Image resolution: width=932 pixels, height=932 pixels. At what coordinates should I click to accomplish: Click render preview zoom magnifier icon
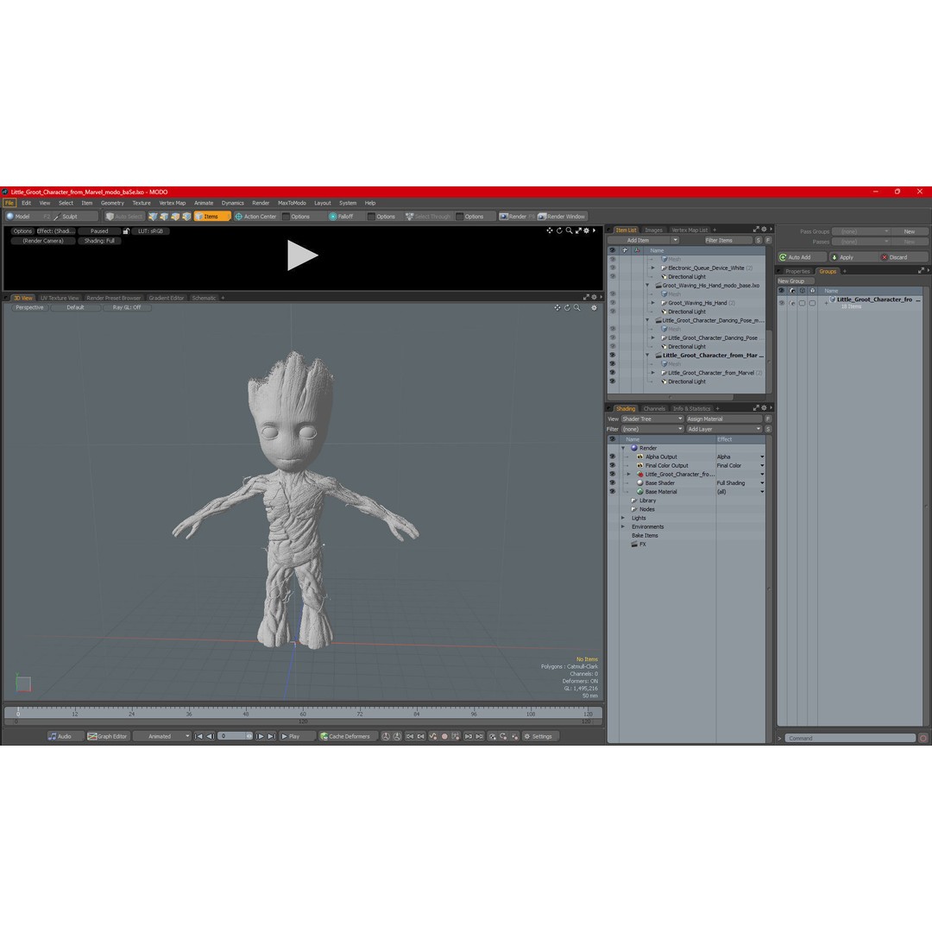pos(569,230)
